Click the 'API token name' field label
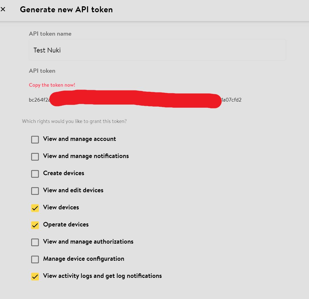The width and height of the screenshot is (309, 299). point(50,34)
